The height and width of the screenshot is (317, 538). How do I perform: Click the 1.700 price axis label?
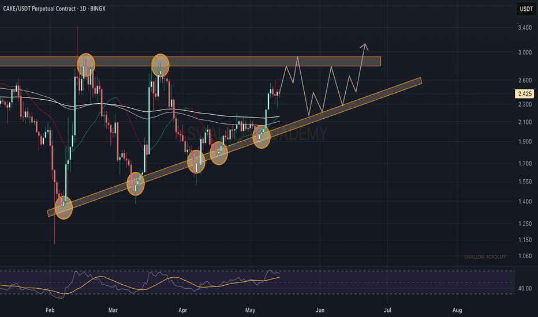(525, 164)
